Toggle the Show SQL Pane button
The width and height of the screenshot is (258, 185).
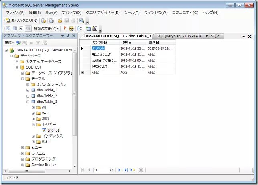click(21, 28)
